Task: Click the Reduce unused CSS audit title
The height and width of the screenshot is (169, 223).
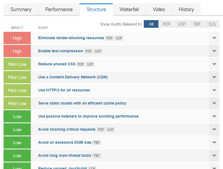Action: [x=57, y=64]
